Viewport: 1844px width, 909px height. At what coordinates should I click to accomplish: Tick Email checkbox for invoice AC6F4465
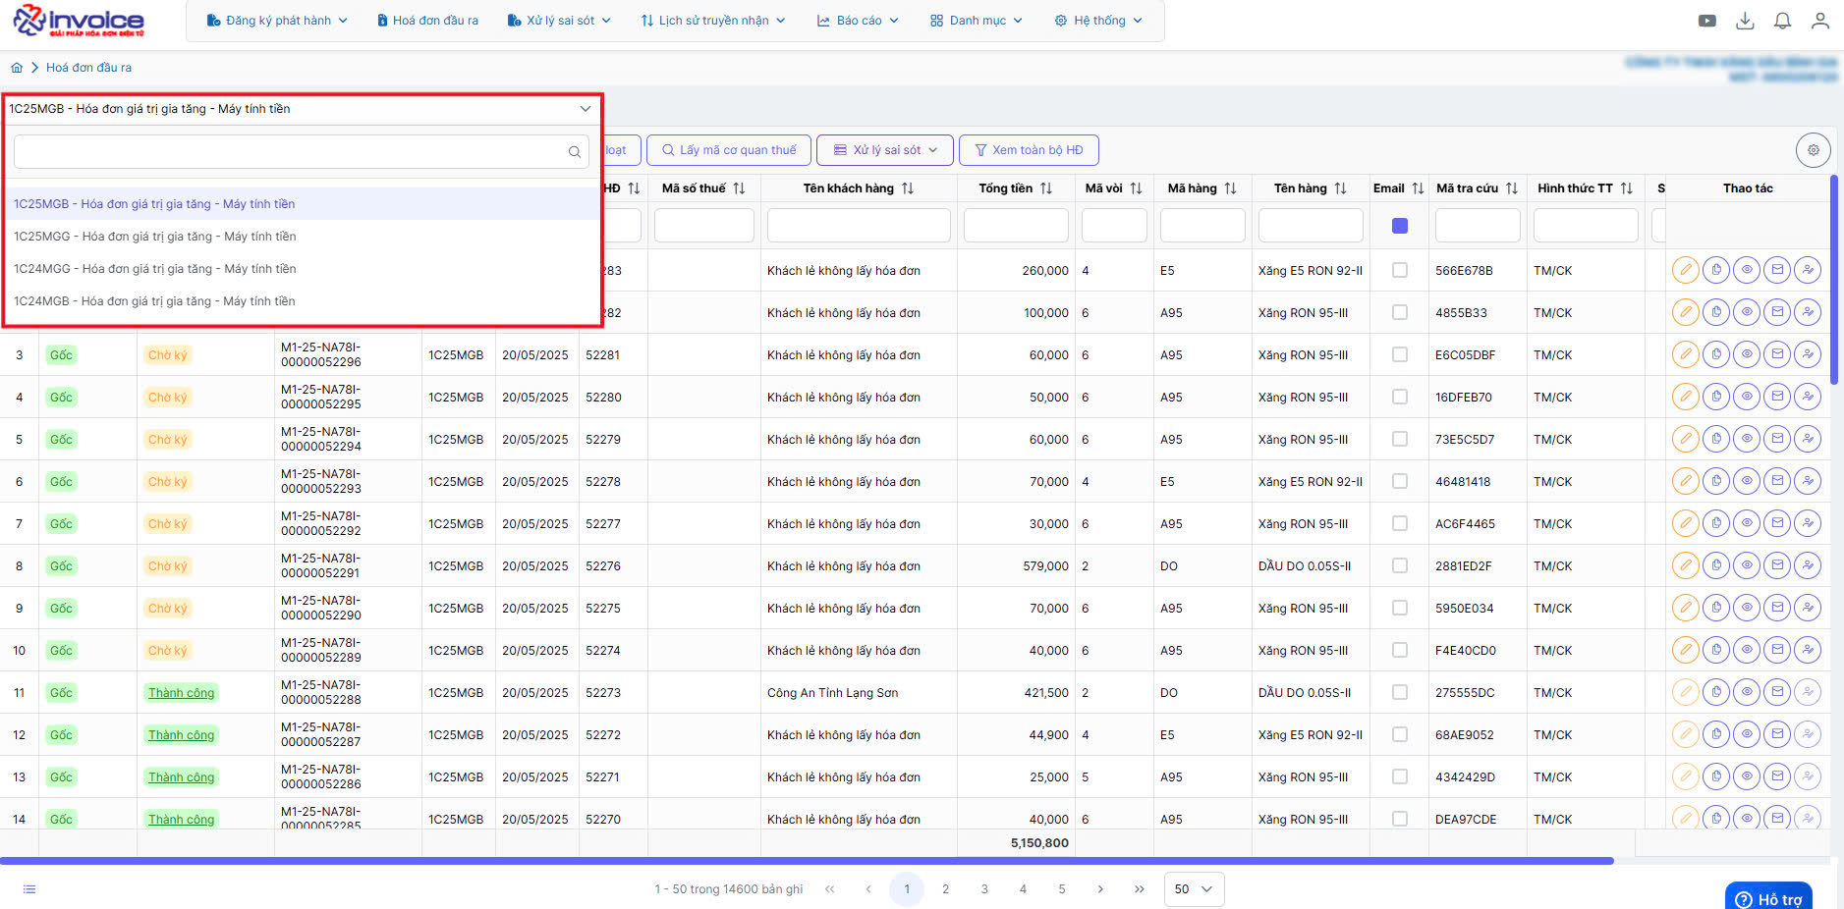pos(1400,523)
